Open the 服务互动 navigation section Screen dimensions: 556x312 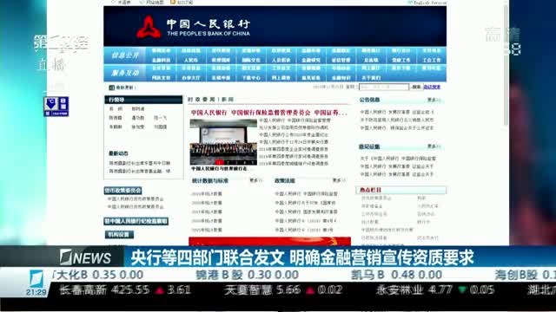coord(124,73)
